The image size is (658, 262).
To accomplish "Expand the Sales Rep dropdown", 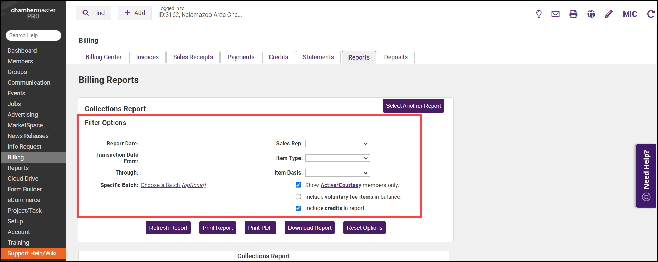I will pyautogui.click(x=337, y=144).
